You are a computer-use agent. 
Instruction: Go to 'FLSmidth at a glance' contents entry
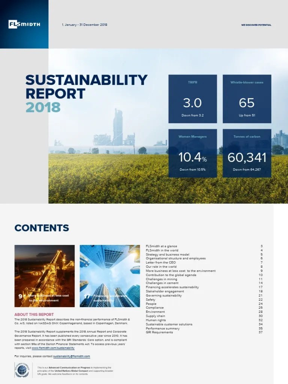[161, 246]
